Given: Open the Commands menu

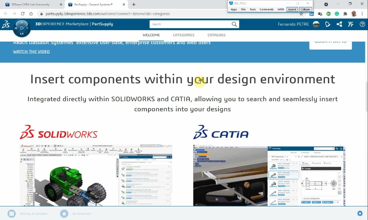Looking at the screenshot, I should (x=266, y=9).
